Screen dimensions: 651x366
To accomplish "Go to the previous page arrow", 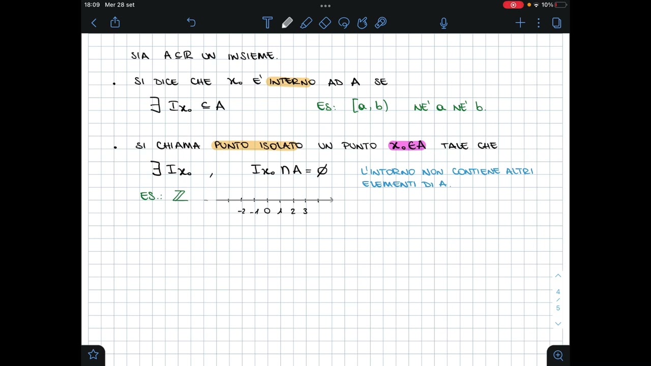I will point(558,276).
